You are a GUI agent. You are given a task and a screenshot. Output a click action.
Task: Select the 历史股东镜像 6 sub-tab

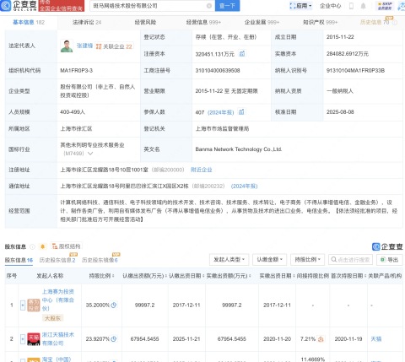coord(100,260)
